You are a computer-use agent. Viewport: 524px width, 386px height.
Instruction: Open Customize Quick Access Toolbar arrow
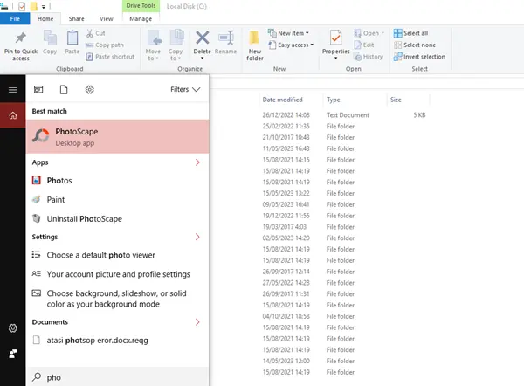[x=44, y=7]
